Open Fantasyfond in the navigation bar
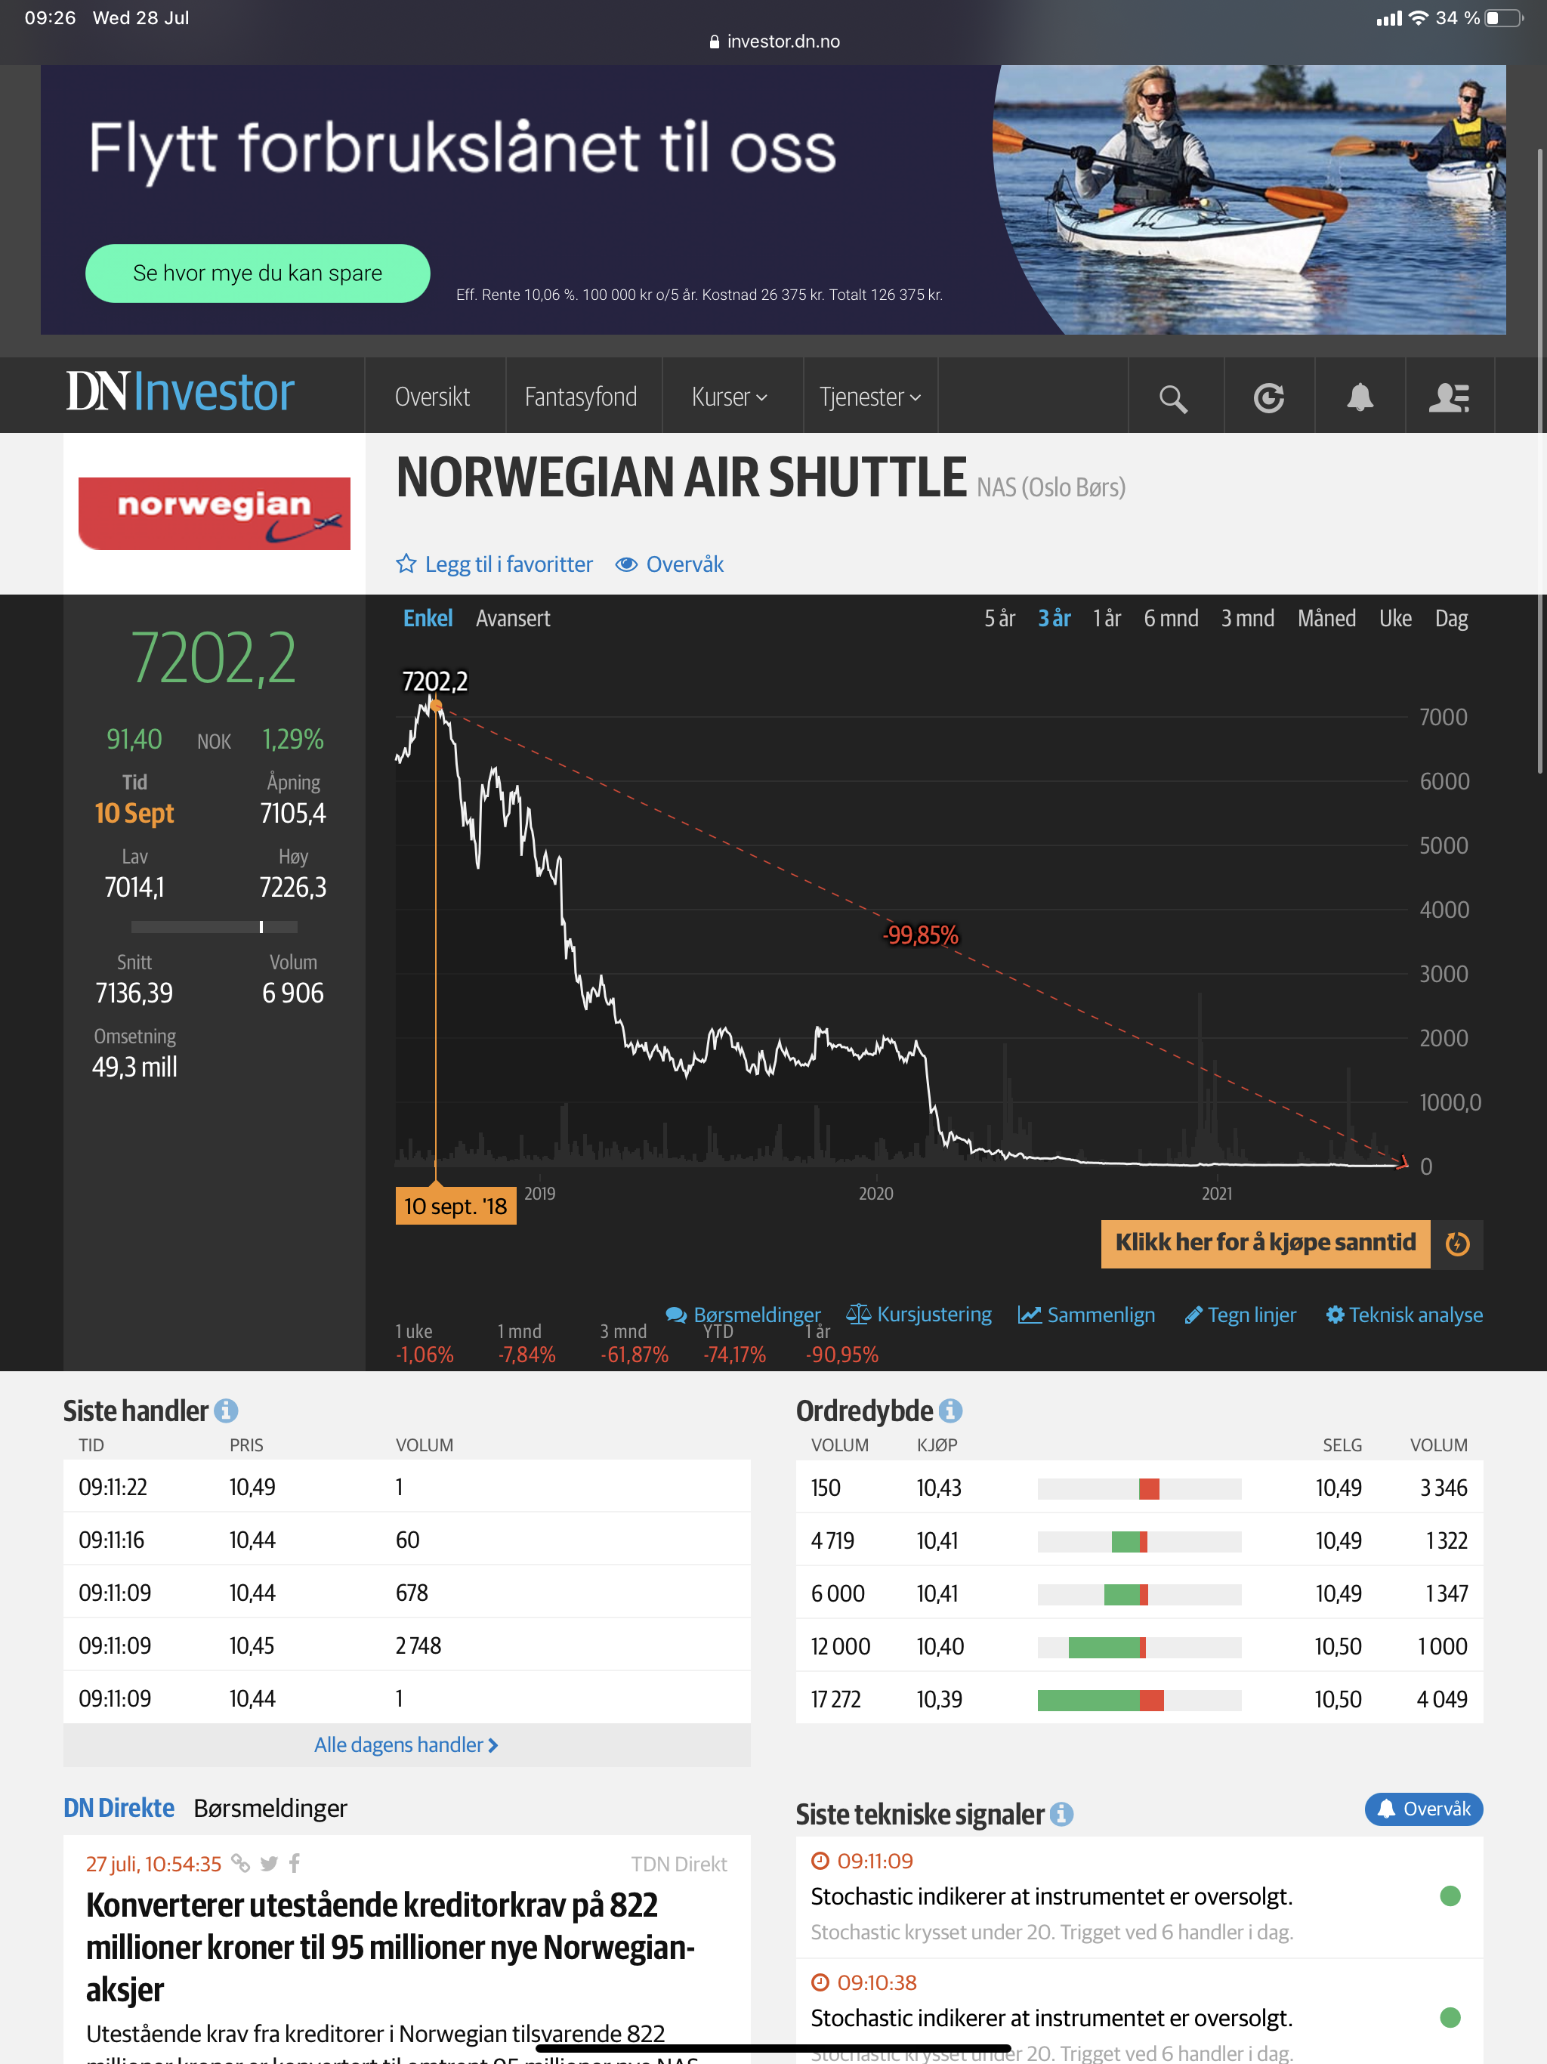 [x=580, y=397]
